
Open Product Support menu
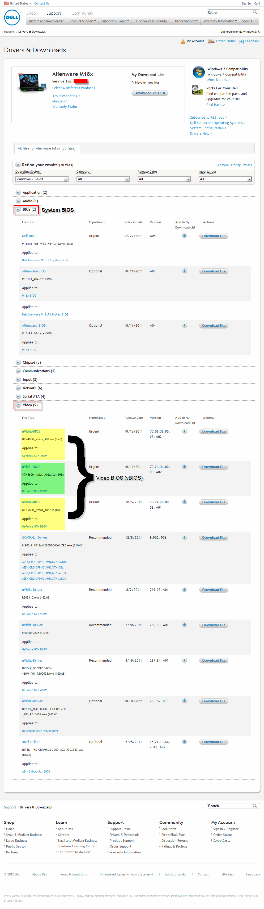tap(83, 21)
